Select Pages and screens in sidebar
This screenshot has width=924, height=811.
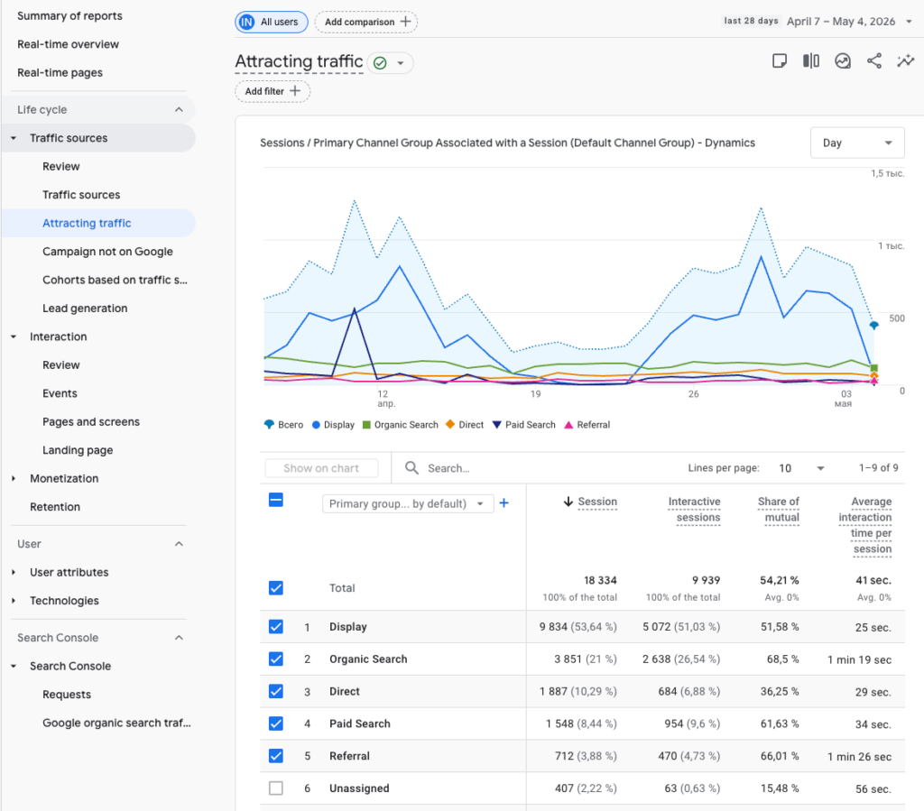click(91, 421)
